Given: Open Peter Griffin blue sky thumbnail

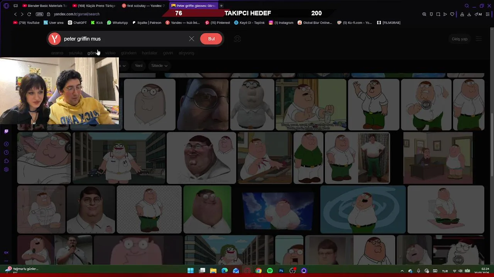Looking at the screenshot, I should [x=277, y=210].
